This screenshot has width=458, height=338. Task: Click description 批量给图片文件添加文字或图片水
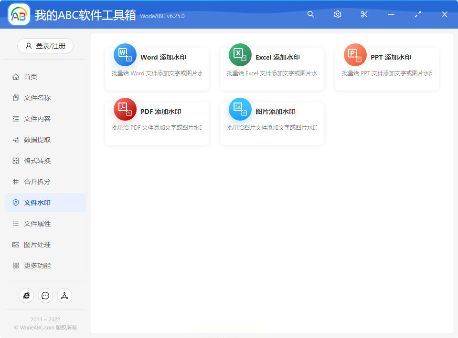point(272,127)
